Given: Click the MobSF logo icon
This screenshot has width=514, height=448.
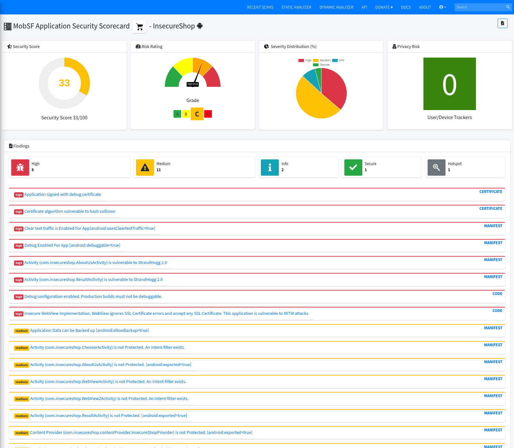Looking at the screenshot, I should click(8, 26).
